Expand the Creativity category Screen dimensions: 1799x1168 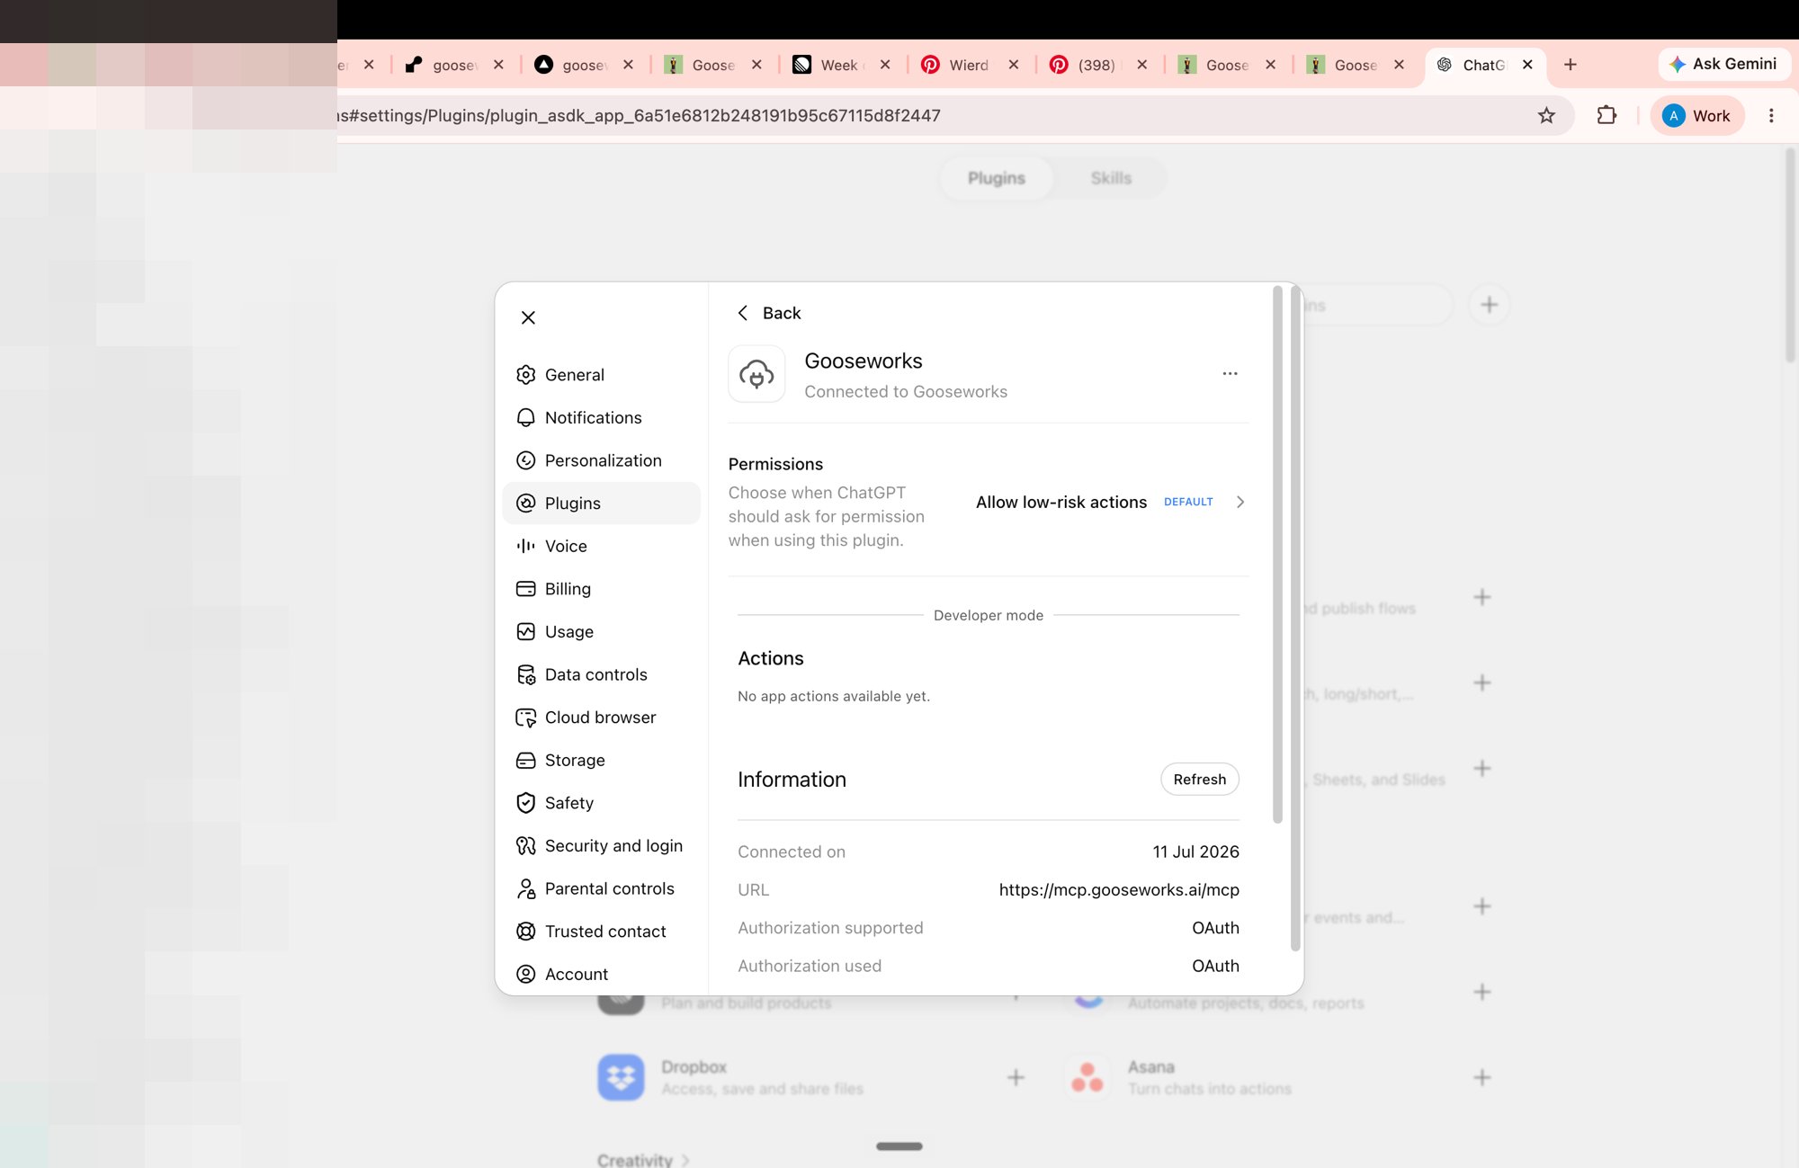(643, 1159)
